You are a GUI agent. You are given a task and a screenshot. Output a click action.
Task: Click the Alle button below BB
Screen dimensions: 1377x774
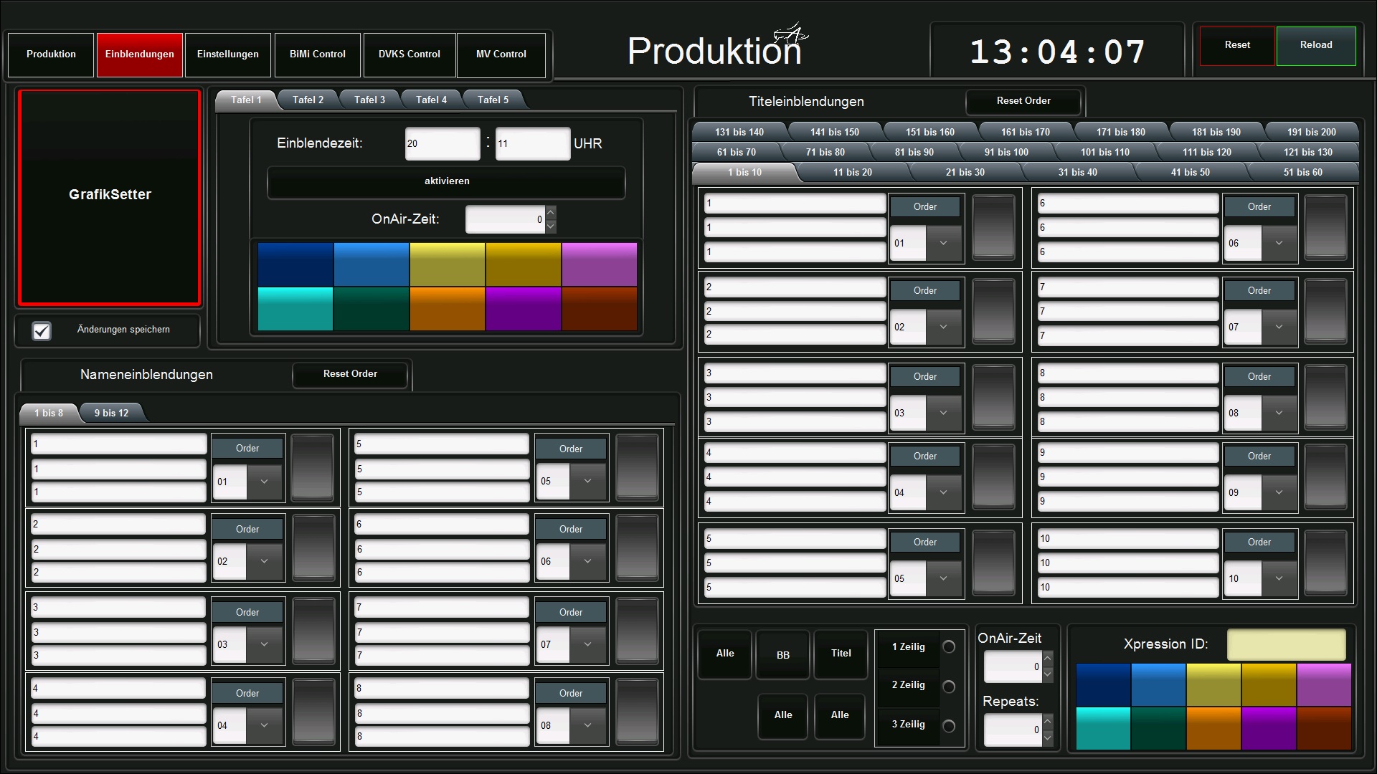[x=783, y=715]
